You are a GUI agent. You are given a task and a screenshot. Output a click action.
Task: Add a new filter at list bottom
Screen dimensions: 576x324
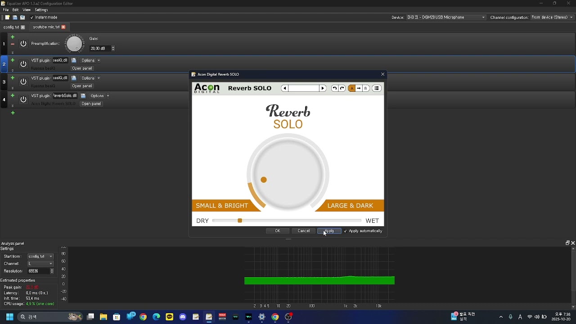tap(13, 113)
